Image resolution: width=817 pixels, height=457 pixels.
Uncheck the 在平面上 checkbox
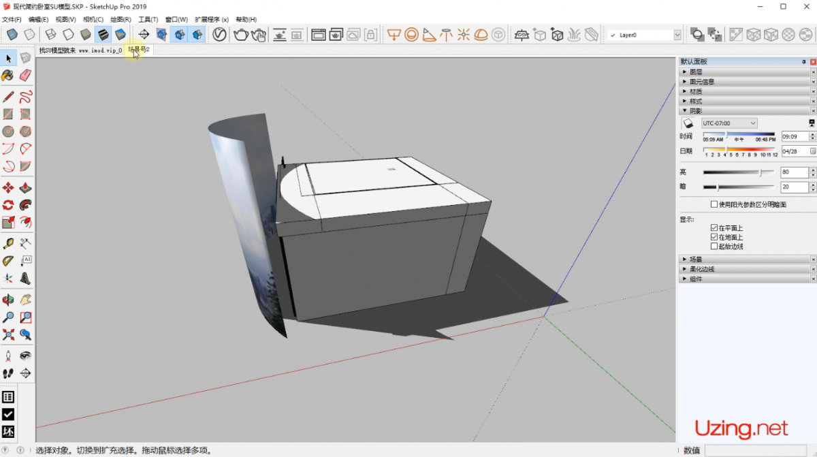714,227
